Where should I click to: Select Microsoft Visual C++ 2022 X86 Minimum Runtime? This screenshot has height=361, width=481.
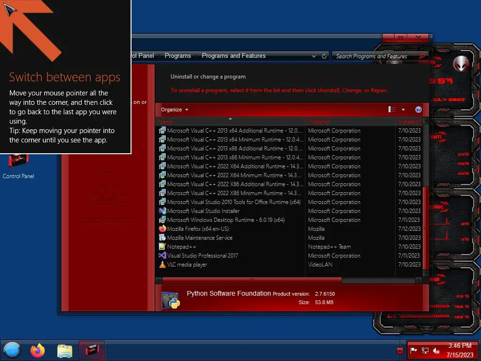click(234, 193)
